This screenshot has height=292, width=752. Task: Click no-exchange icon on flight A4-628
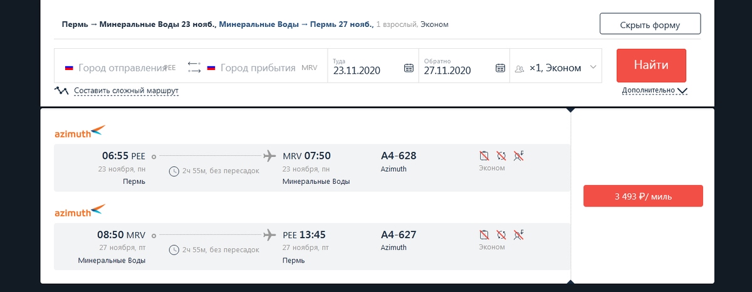point(501,156)
